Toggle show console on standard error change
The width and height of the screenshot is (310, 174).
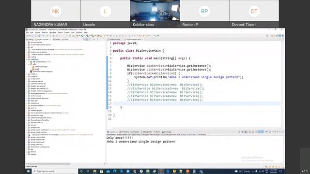tap(263, 132)
